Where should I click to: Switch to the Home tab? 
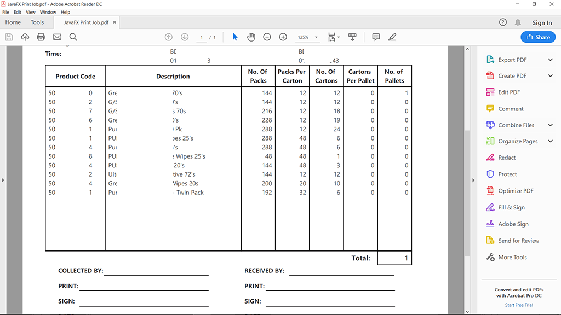click(x=13, y=22)
